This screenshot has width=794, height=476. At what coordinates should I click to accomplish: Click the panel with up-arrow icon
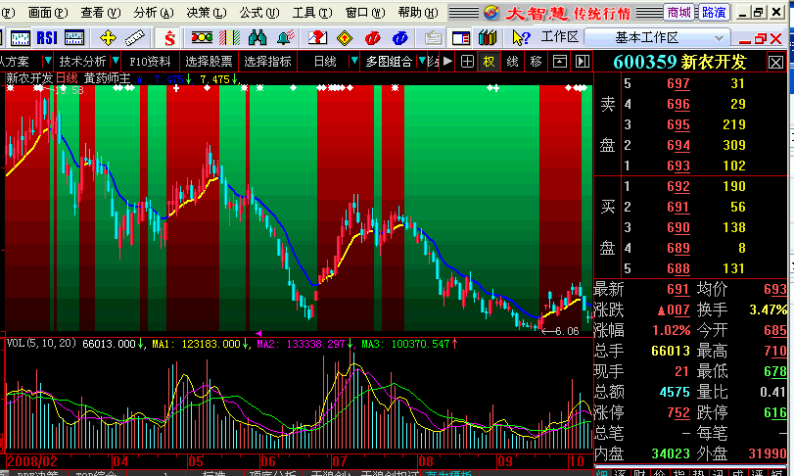click(x=560, y=62)
